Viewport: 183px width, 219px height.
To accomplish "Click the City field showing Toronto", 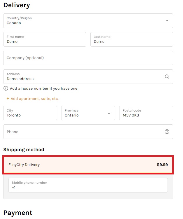I will [x=30, y=113].
